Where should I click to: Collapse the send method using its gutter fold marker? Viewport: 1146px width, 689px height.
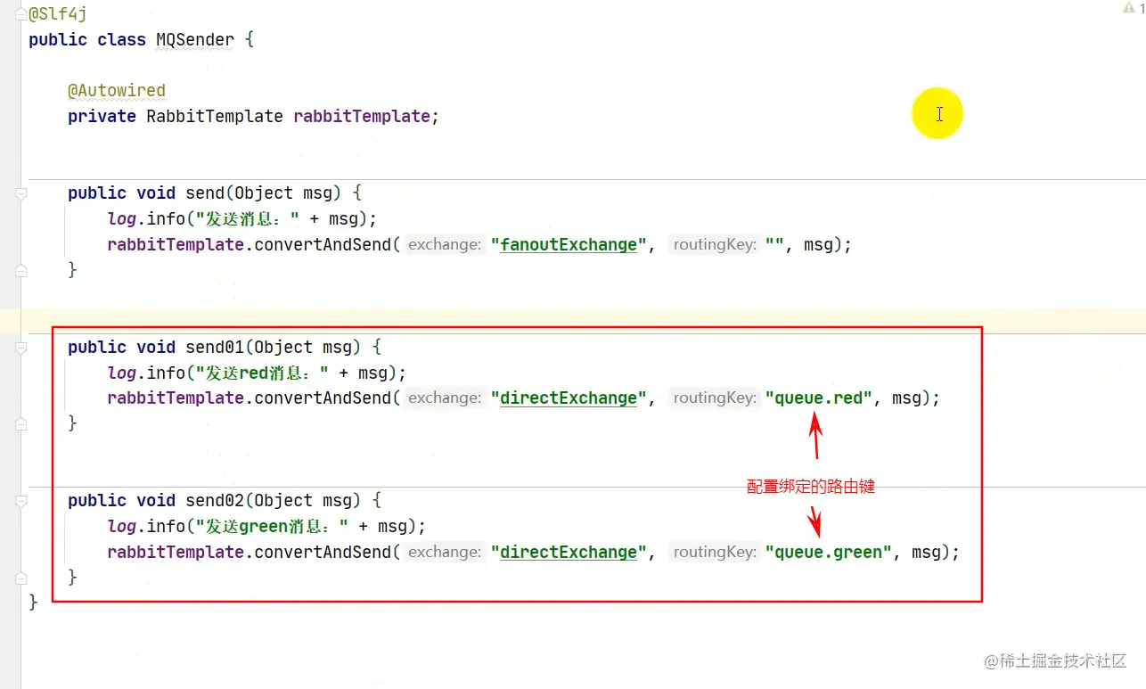[20, 193]
